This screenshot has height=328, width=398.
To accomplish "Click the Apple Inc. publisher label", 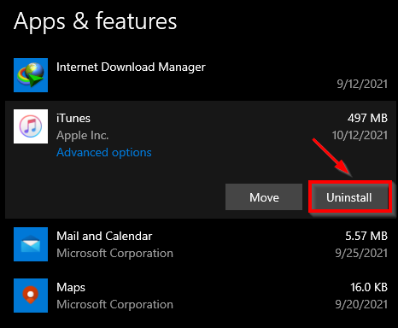I will click(83, 136).
